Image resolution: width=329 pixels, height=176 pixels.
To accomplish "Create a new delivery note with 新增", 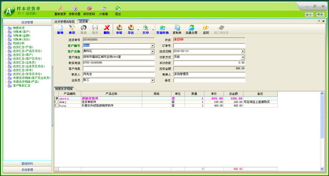I will (x=60, y=30).
